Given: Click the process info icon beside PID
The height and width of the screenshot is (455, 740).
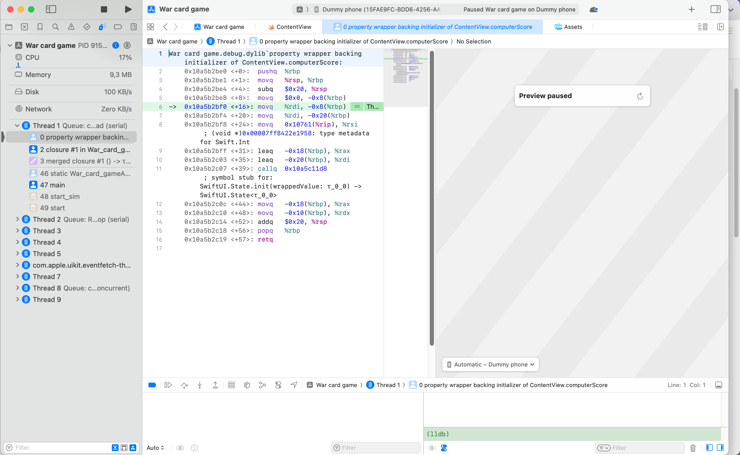Looking at the screenshot, I should coord(116,46).
